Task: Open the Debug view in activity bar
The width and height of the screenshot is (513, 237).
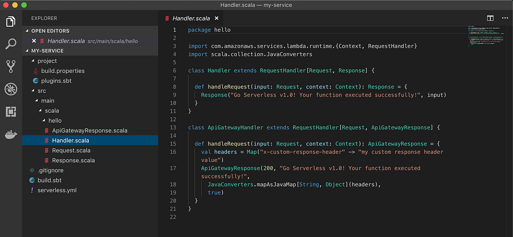Action: [11, 89]
